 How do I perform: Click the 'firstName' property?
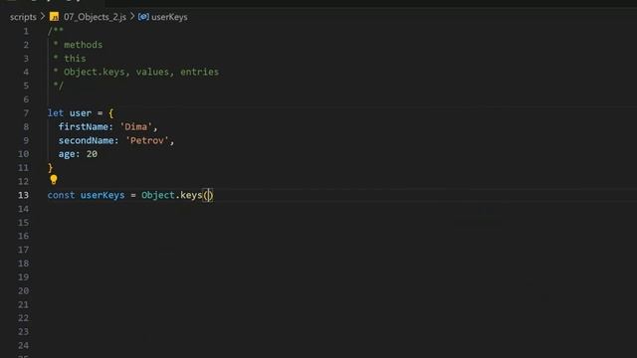click(84, 126)
